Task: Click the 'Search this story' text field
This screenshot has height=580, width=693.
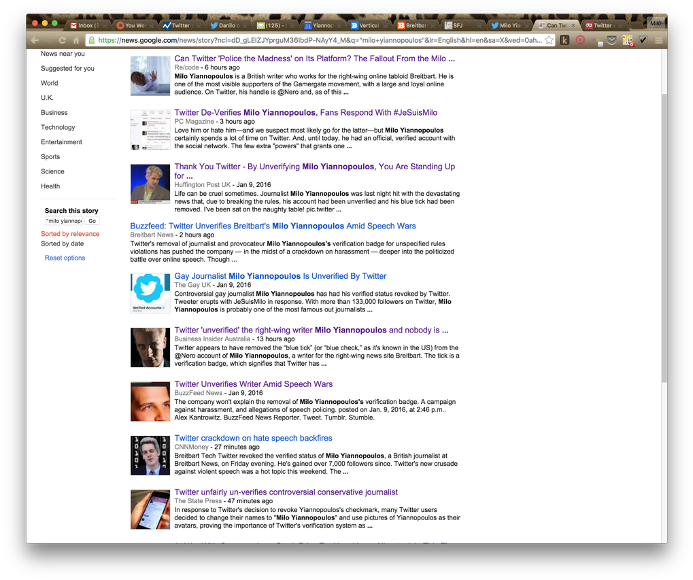Action: (63, 221)
